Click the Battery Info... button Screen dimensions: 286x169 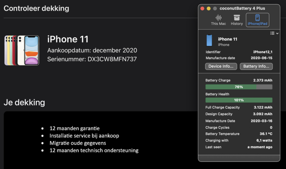tap(256, 66)
